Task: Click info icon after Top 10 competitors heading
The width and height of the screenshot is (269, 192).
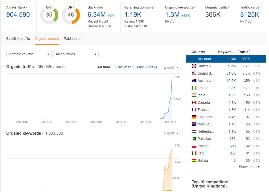Action: (x=227, y=186)
